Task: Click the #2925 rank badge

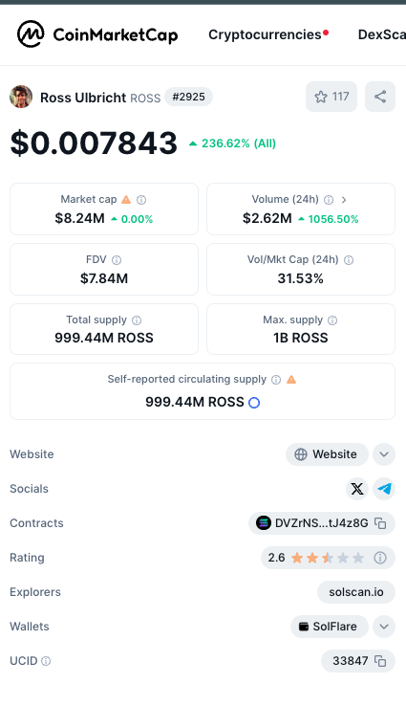Action: pos(188,97)
